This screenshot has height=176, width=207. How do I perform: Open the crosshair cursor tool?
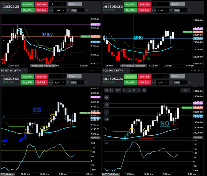click(x=107, y=98)
